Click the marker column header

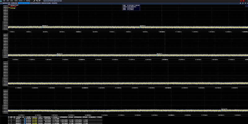pyautogui.click(x=18, y=117)
